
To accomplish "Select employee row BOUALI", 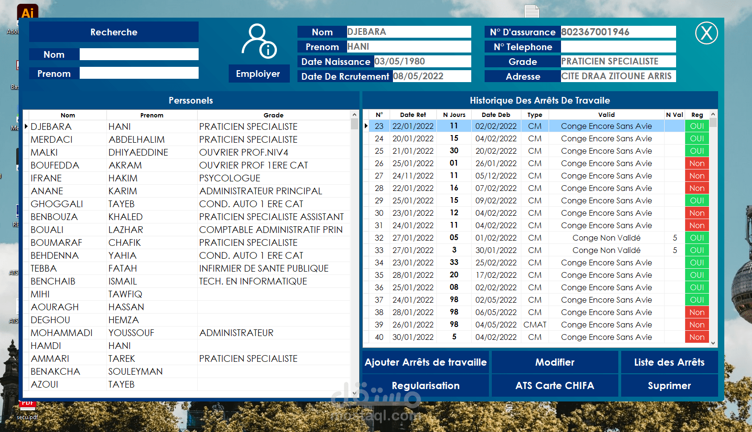I will [x=187, y=230].
